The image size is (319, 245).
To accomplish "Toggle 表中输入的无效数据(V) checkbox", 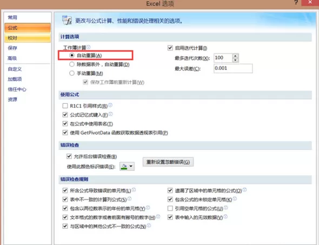I will click(170, 217).
